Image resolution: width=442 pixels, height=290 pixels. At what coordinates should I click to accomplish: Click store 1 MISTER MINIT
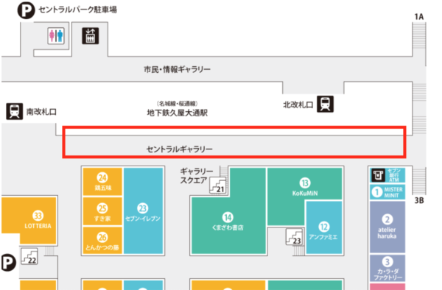pyautogui.click(x=387, y=192)
